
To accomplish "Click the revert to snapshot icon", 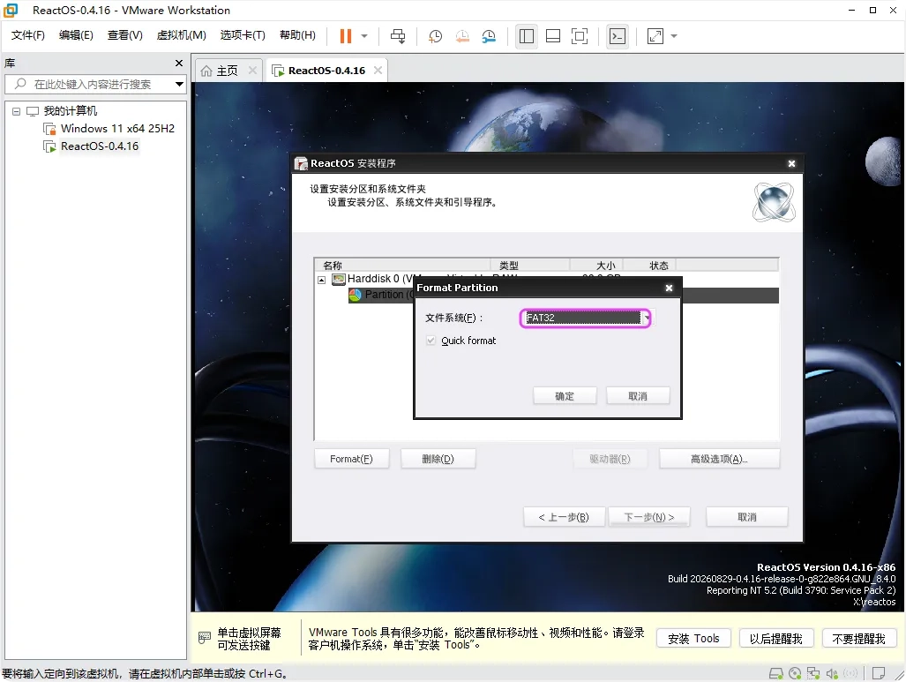I will point(462,36).
